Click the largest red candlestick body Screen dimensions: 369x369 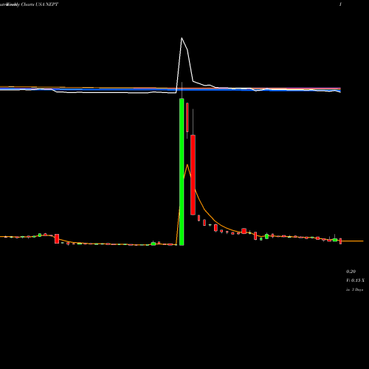tap(193, 175)
